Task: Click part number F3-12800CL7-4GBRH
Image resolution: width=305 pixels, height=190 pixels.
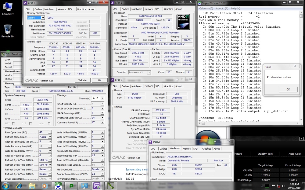Action: tap(60, 33)
